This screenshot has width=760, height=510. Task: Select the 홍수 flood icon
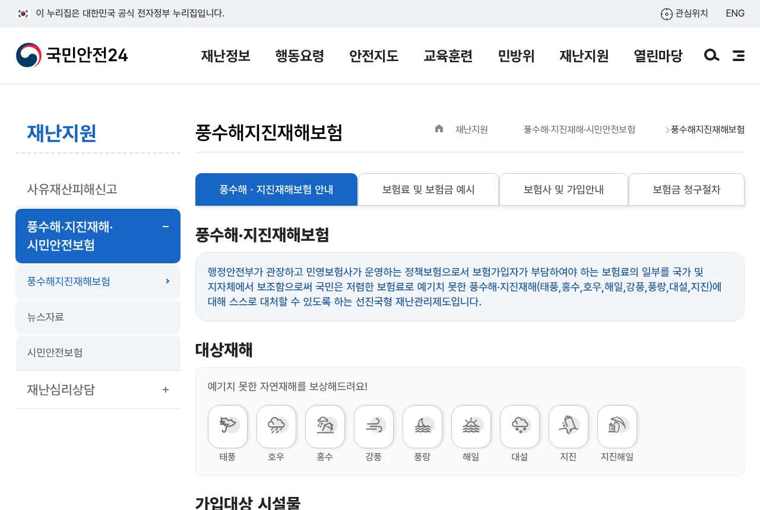tap(325, 426)
